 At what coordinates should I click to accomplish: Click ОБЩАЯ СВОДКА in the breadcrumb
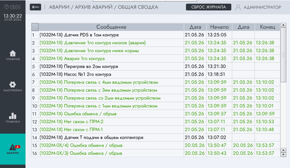coord(138,7)
